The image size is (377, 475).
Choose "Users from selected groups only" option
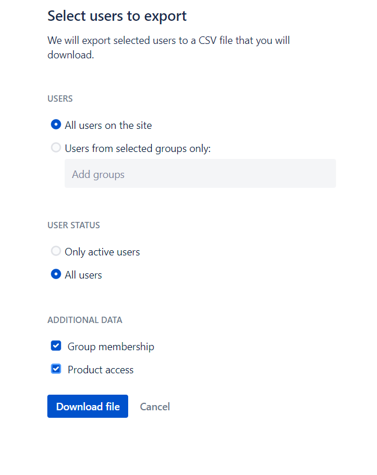pos(55,148)
